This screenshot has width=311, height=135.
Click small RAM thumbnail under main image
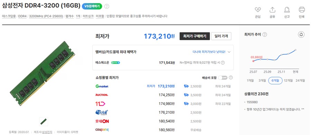44,122
